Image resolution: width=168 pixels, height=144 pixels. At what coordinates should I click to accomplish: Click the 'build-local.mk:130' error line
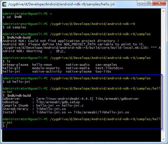tap(81, 48)
